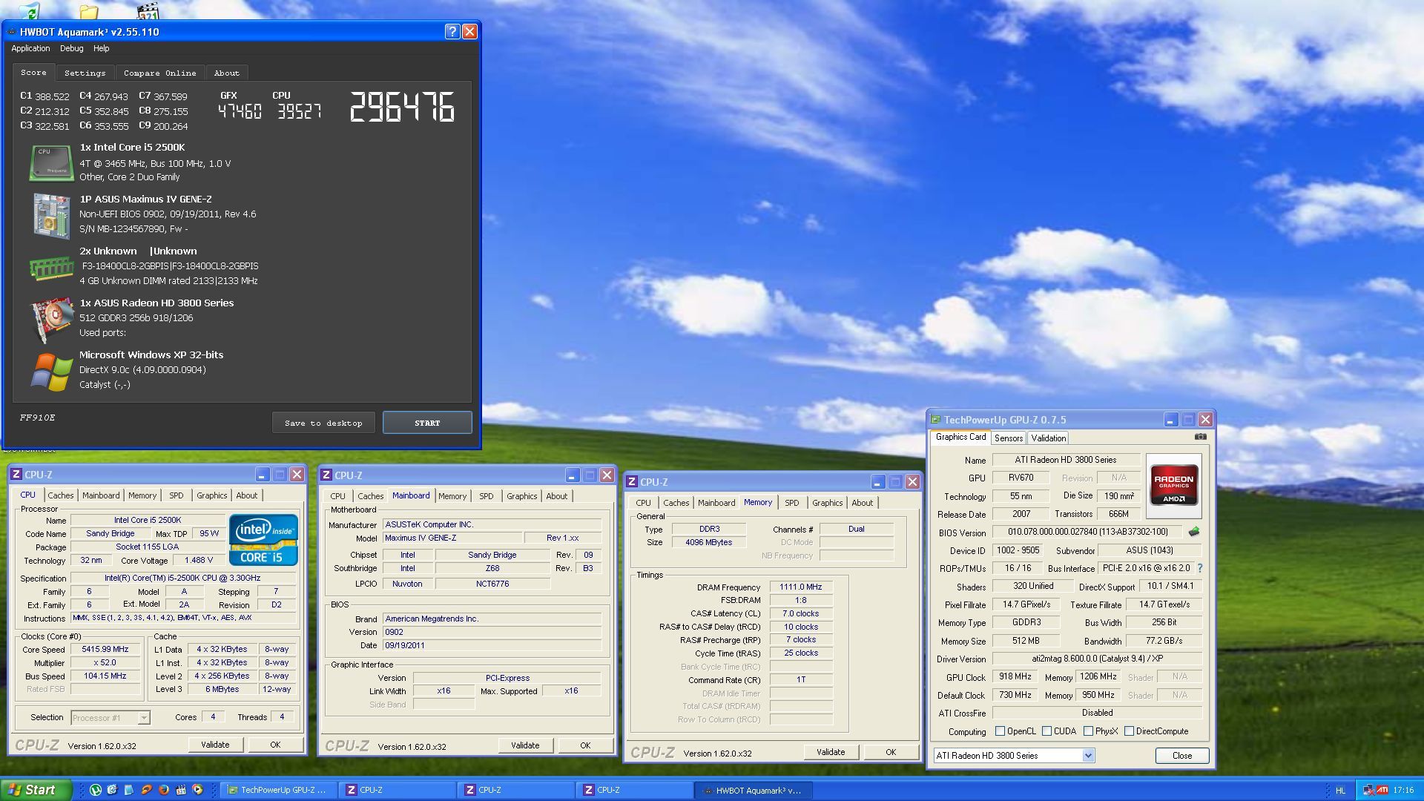Image resolution: width=1424 pixels, height=801 pixels.
Task: Select HWBOT Aquamark taskbar button
Action: coord(754,790)
